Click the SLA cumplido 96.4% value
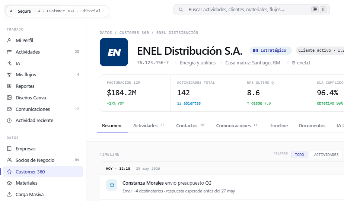The image size is (344, 201). click(328, 93)
